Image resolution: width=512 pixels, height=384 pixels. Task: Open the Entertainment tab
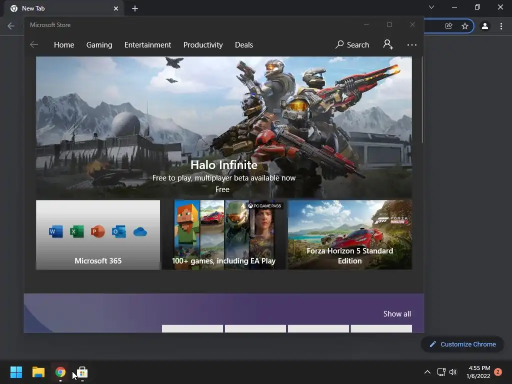[x=147, y=44]
